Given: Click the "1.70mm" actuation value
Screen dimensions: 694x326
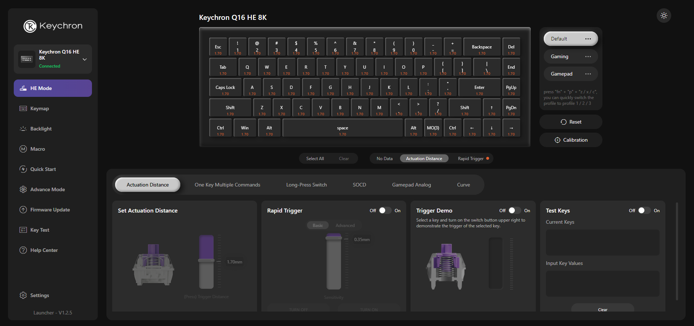Looking at the screenshot, I should click(235, 262).
